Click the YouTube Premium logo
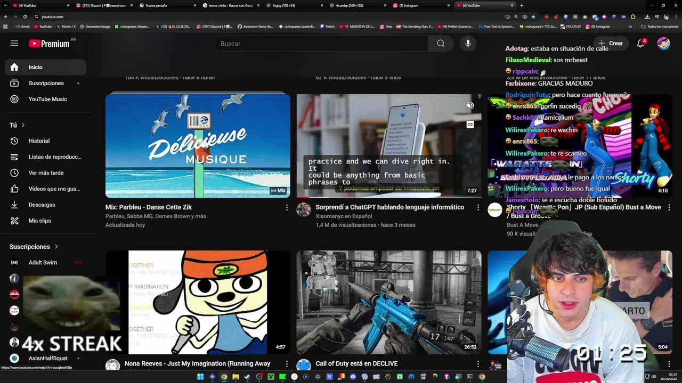This screenshot has width=682, height=383. pos(49,44)
